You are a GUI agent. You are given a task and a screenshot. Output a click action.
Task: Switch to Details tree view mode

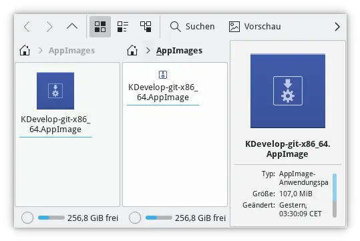pyautogui.click(x=146, y=27)
